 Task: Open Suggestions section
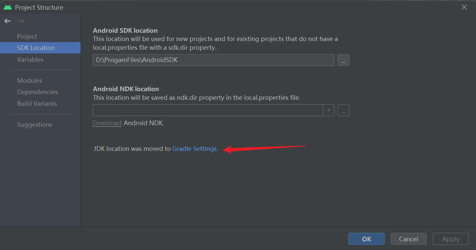click(x=34, y=124)
